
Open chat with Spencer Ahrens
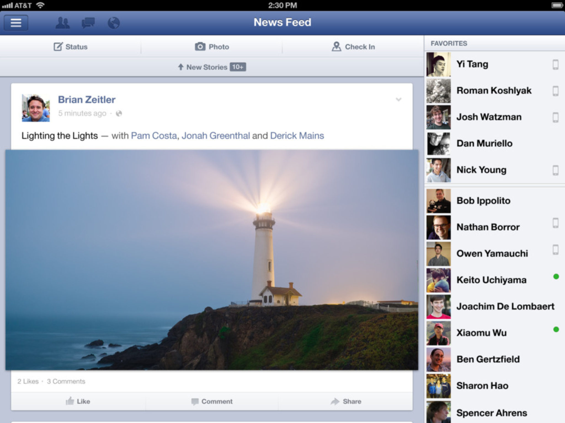494,412
